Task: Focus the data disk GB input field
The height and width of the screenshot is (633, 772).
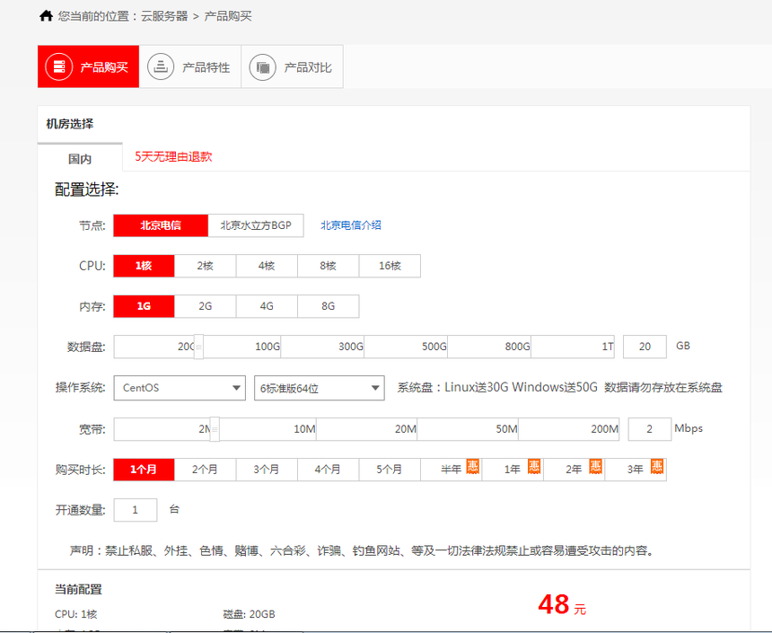Action: point(645,347)
